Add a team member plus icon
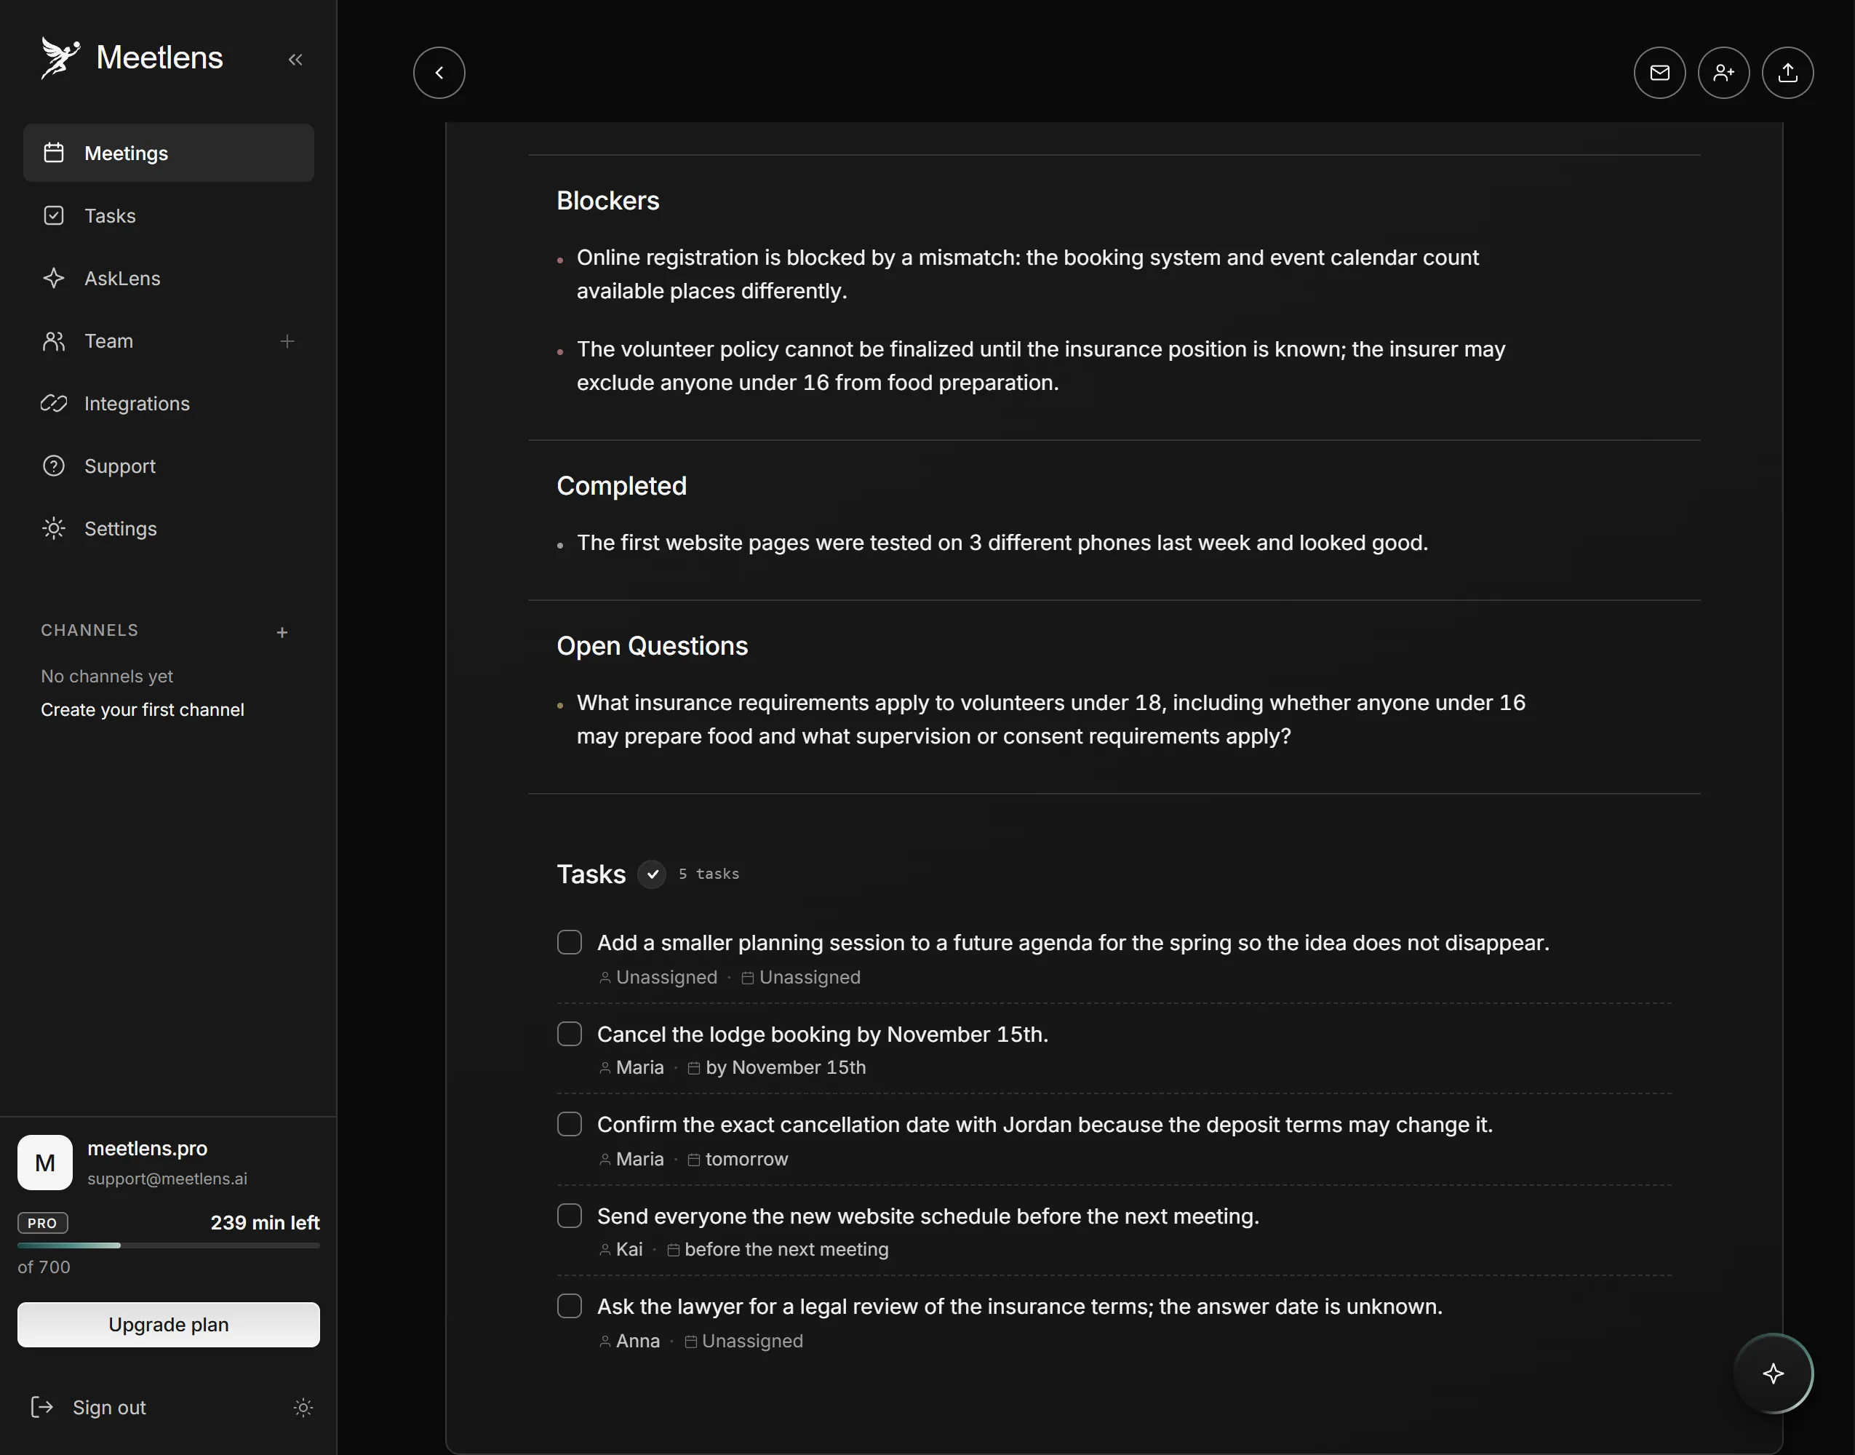Image resolution: width=1855 pixels, height=1455 pixels. coord(287,342)
